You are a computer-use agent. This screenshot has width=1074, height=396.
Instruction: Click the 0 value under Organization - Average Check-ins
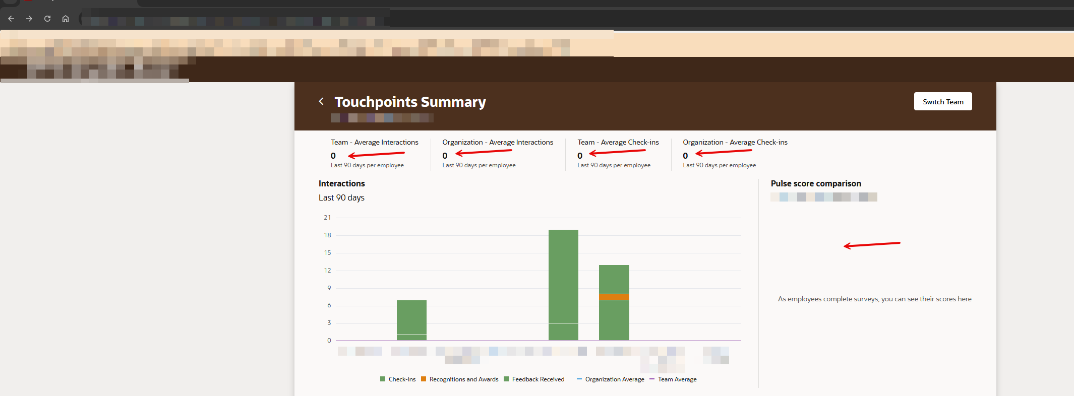pos(685,156)
